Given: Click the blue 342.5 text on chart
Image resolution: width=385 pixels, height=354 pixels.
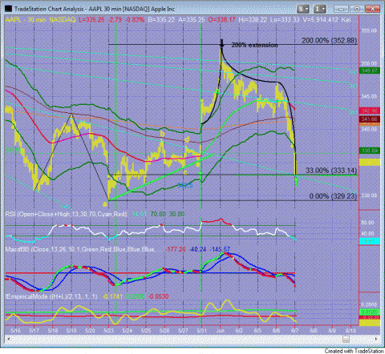Looking at the screenshot, I should pyautogui.click(x=185, y=185).
